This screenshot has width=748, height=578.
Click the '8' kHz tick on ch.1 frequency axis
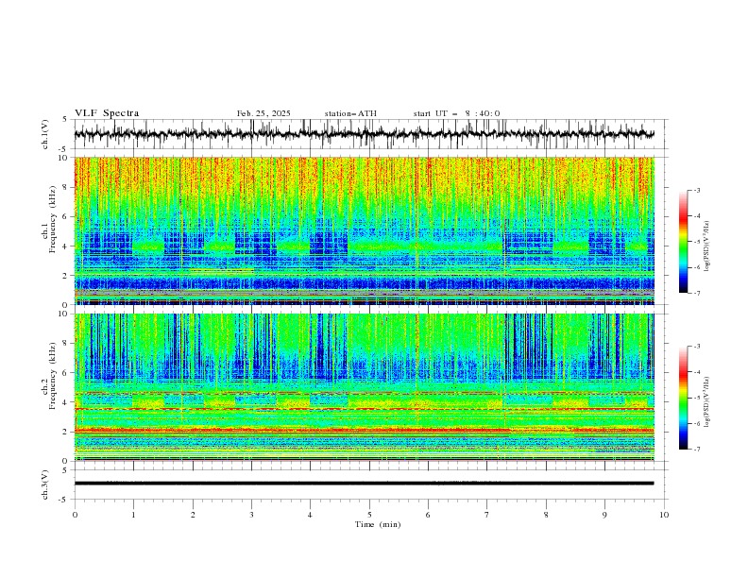(66, 187)
